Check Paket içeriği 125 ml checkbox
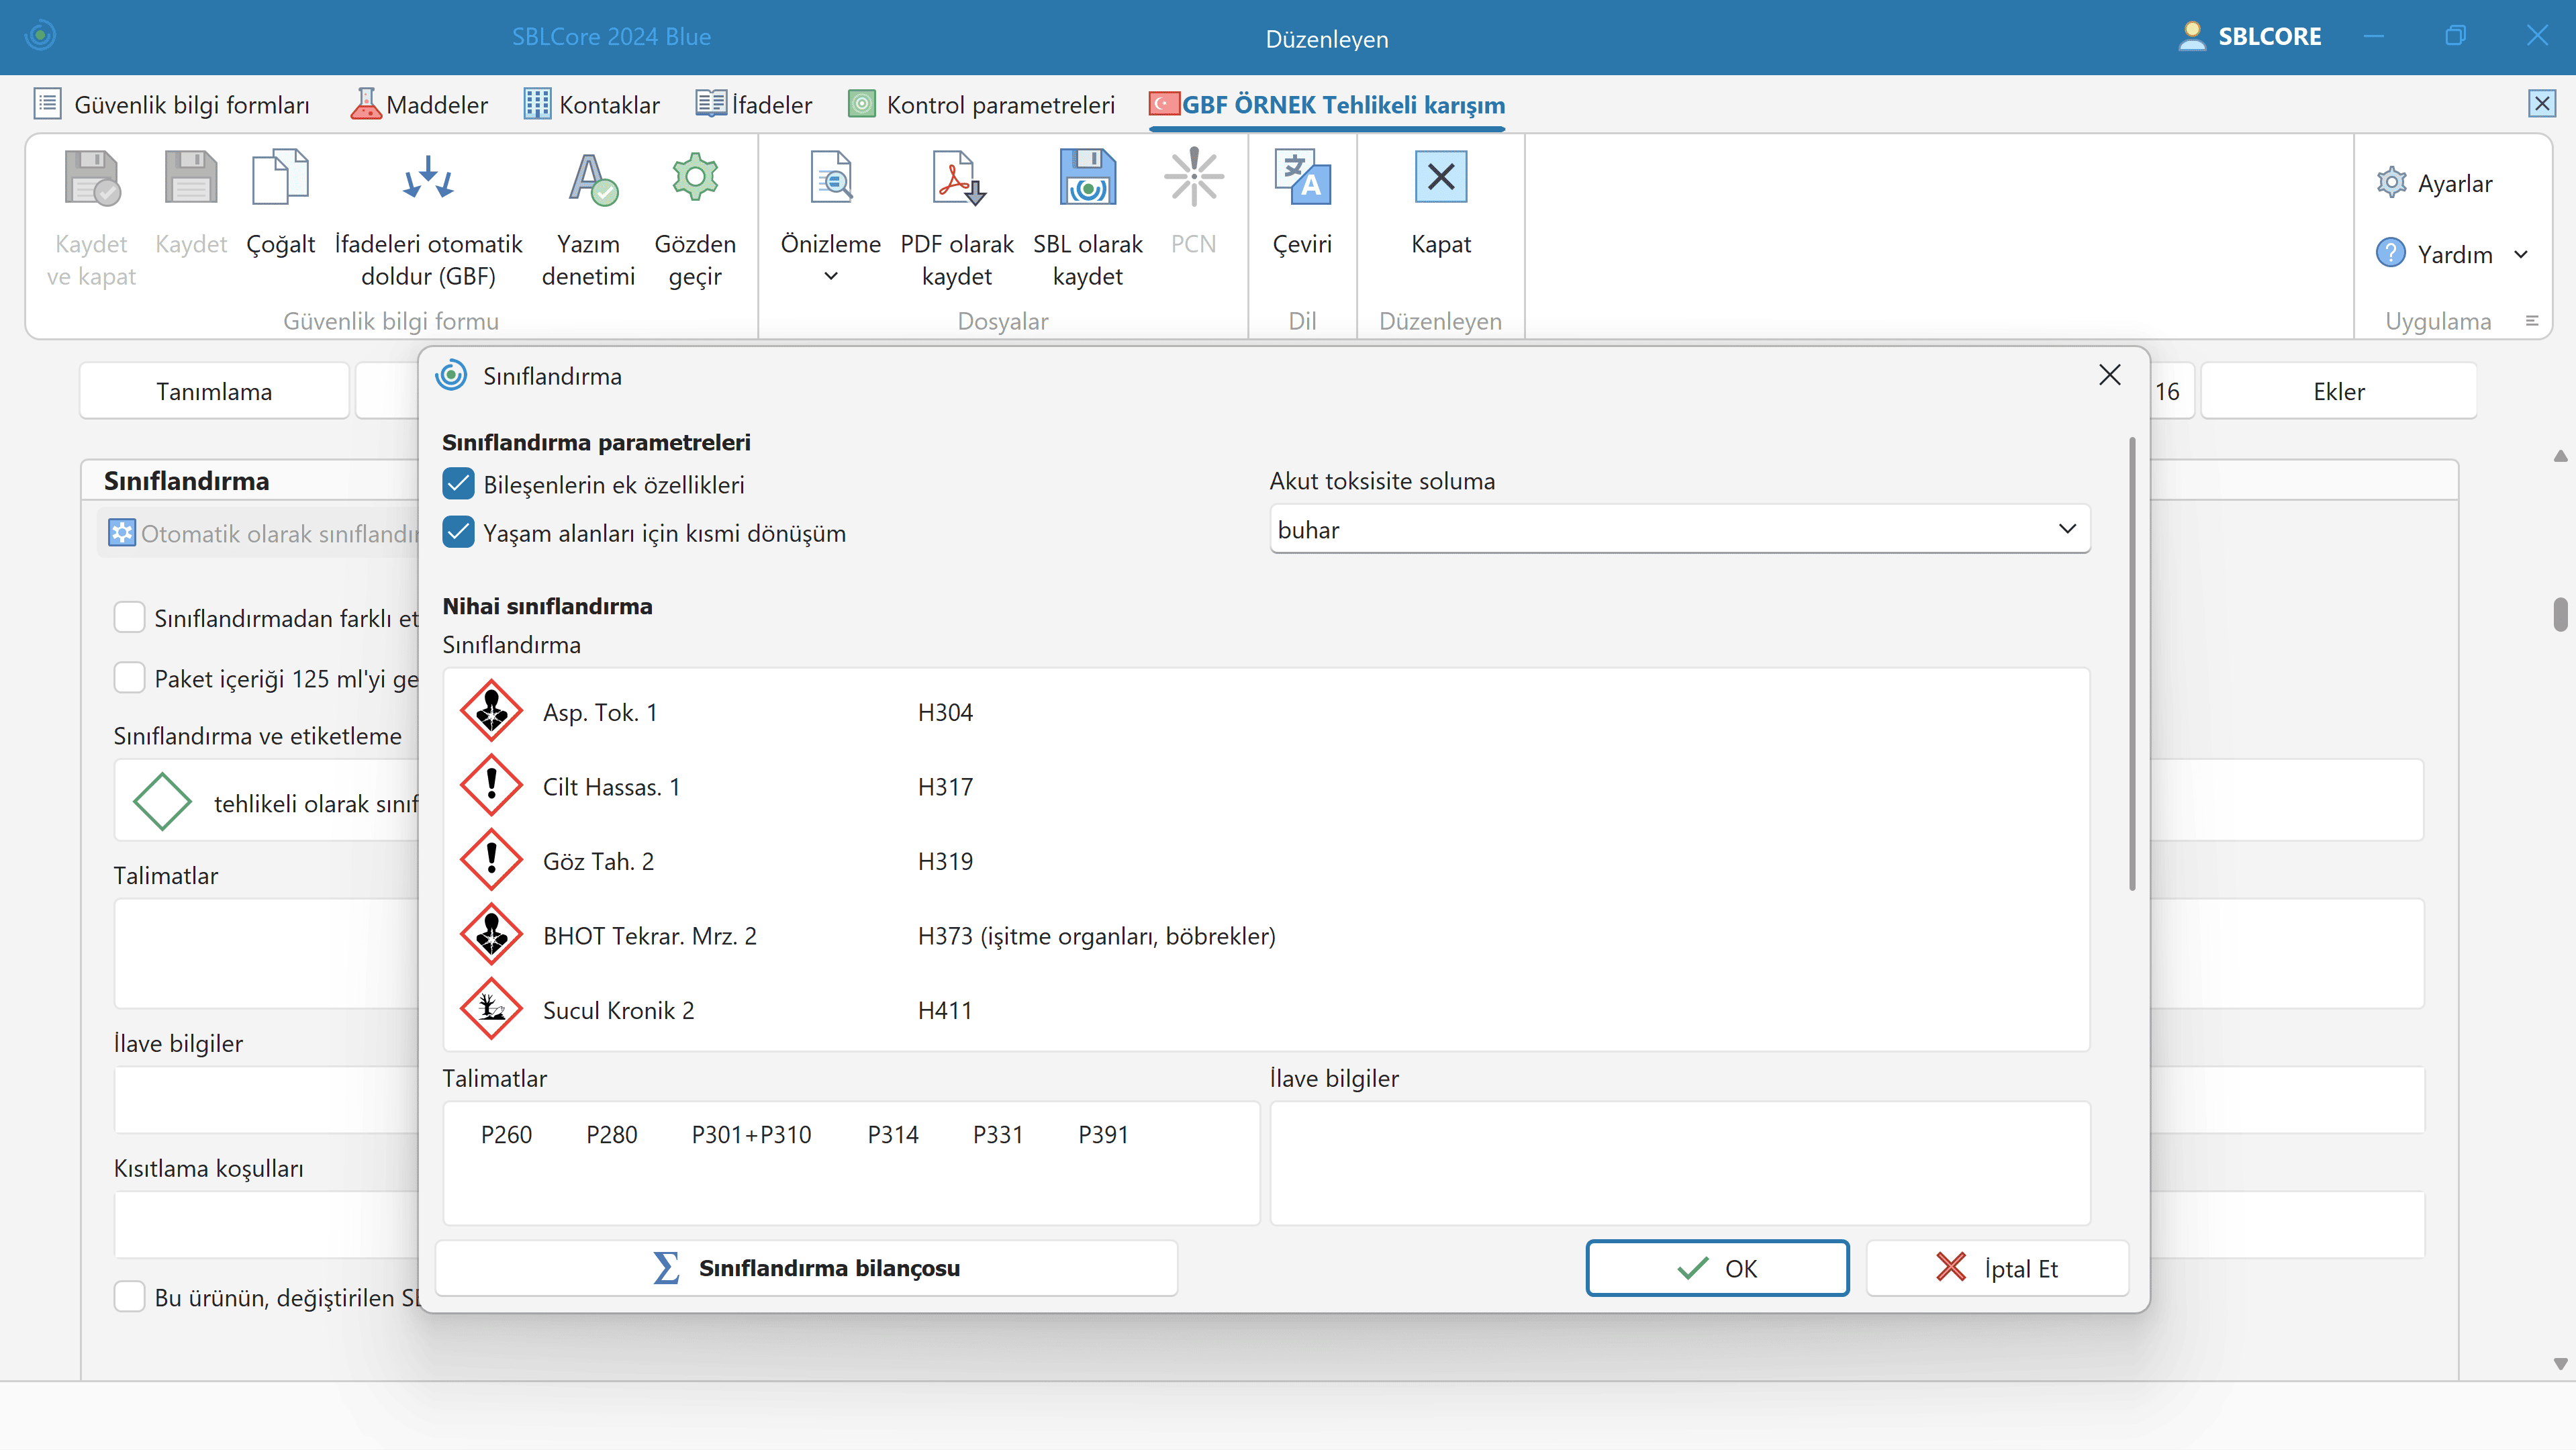2576x1450 pixels. 130,678
